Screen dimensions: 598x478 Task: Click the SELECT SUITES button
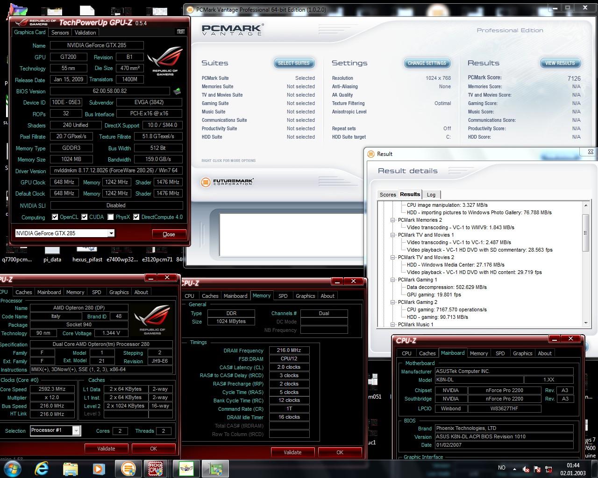(293, 63)
